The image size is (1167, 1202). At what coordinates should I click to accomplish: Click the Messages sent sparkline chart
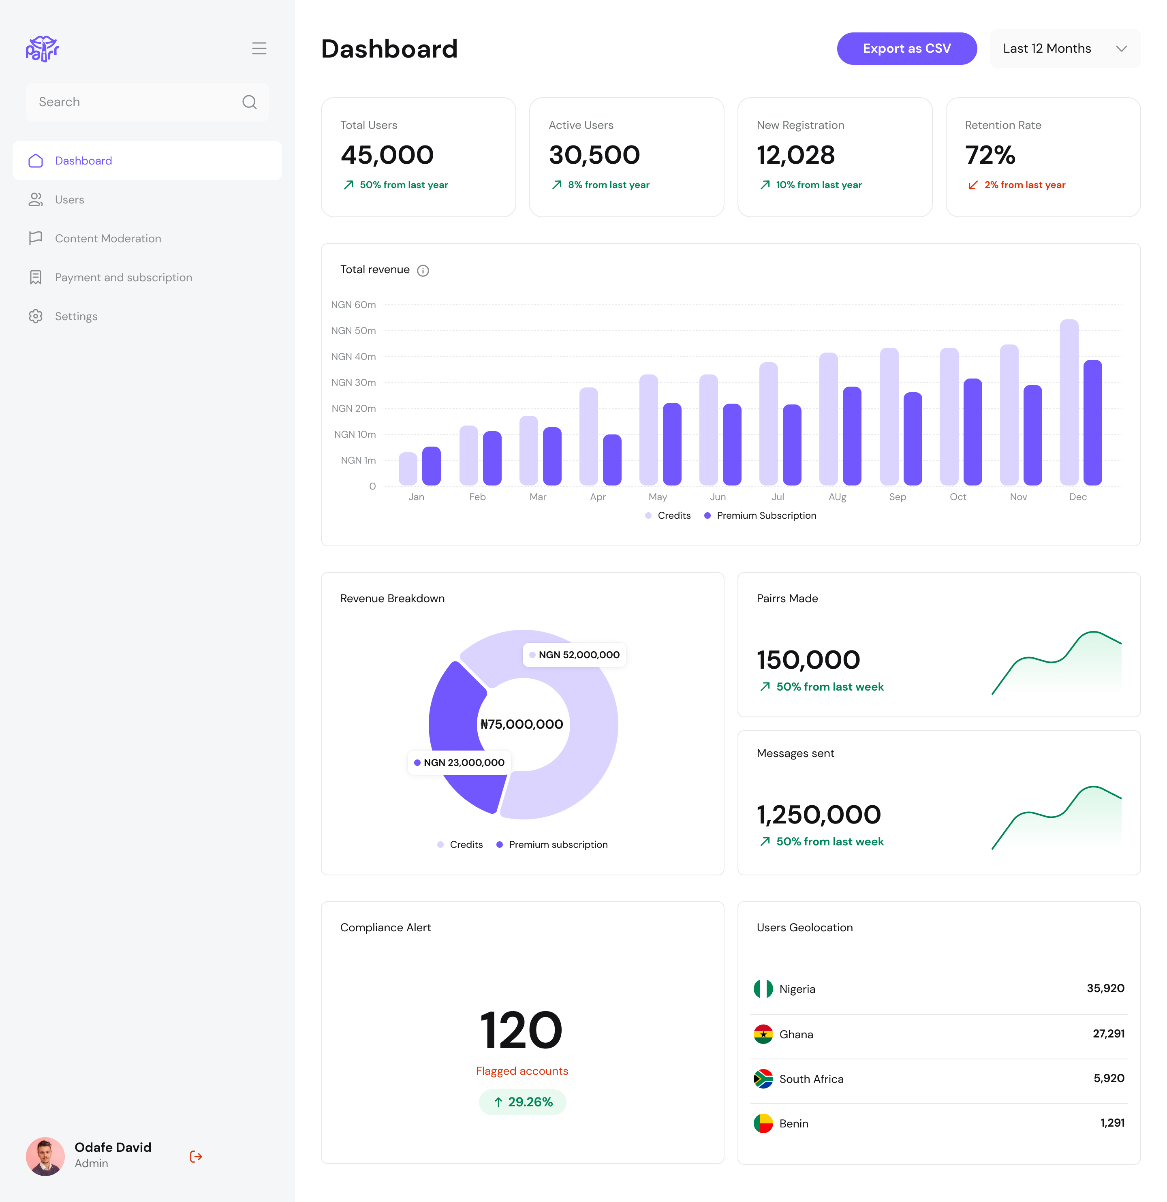pos(1057,817)
